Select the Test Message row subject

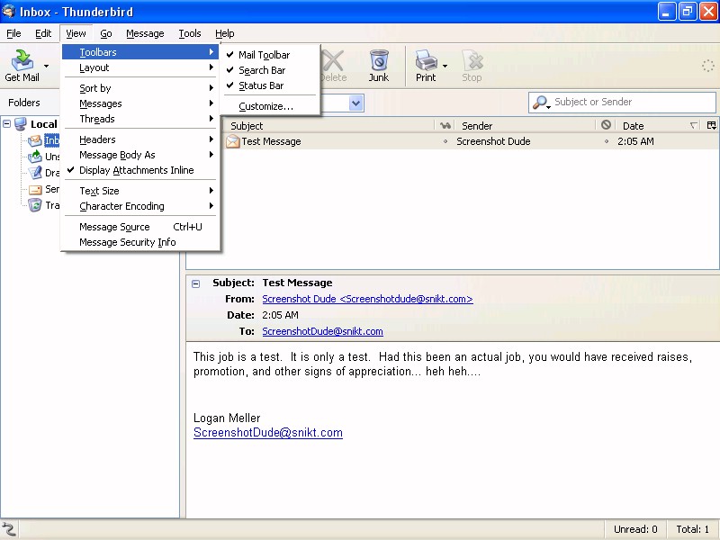pyautogui.click(x=271, y=141)
